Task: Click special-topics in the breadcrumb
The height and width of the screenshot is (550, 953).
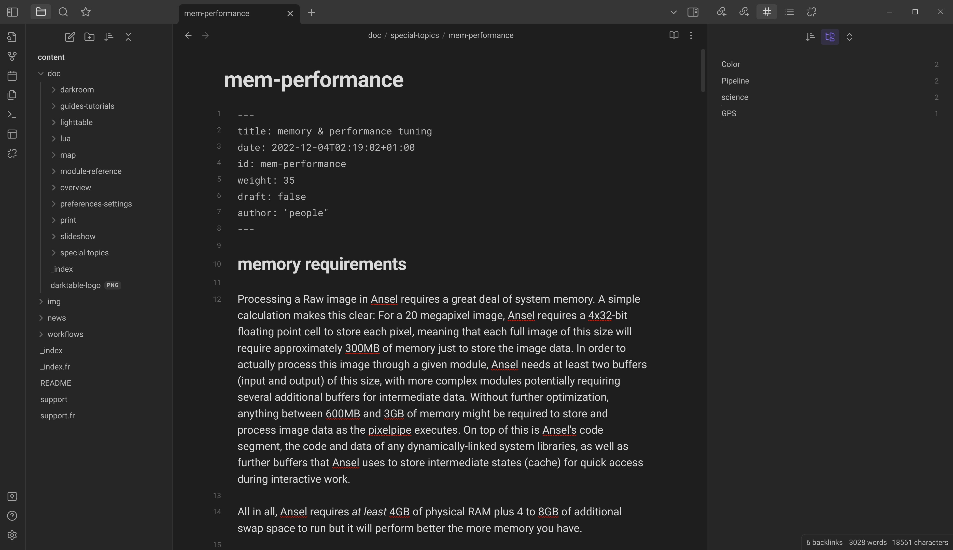Action: 415,35
